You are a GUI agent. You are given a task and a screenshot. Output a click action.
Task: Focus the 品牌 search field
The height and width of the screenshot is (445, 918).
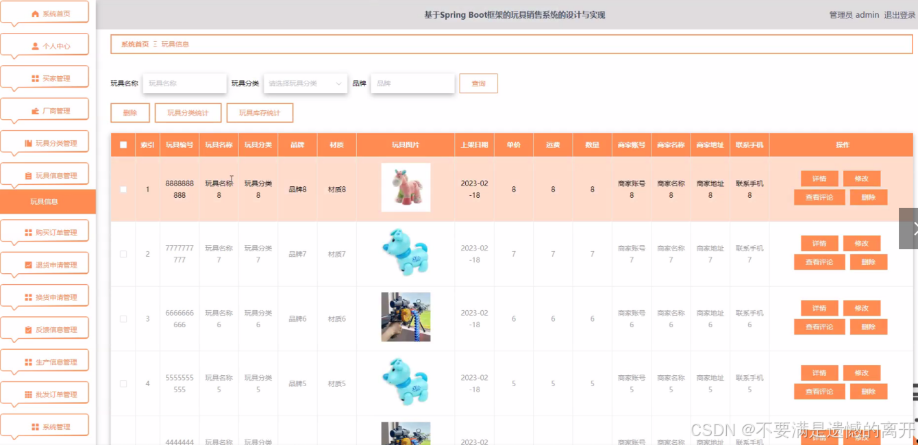coord(412,84)
